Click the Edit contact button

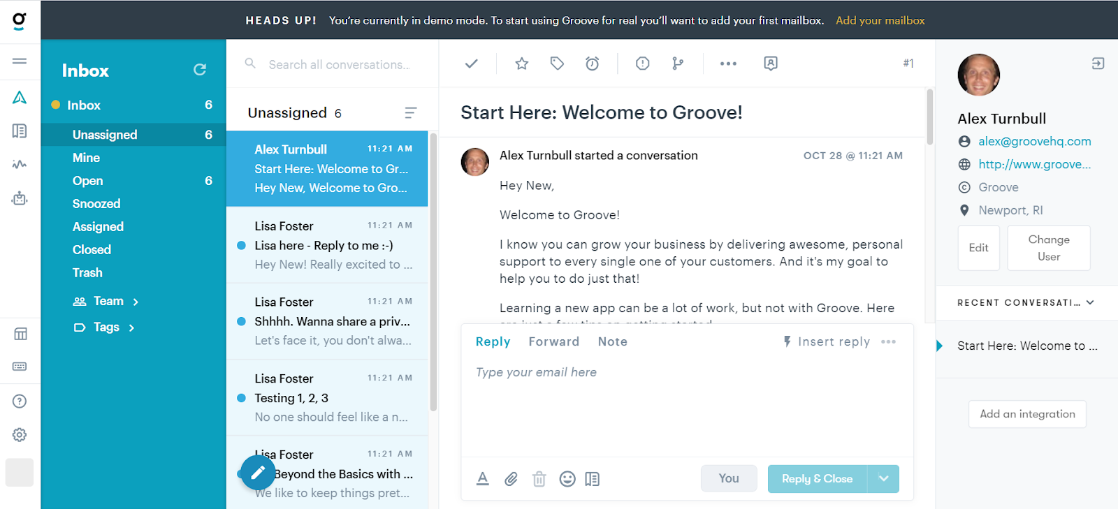pos(979,248)
